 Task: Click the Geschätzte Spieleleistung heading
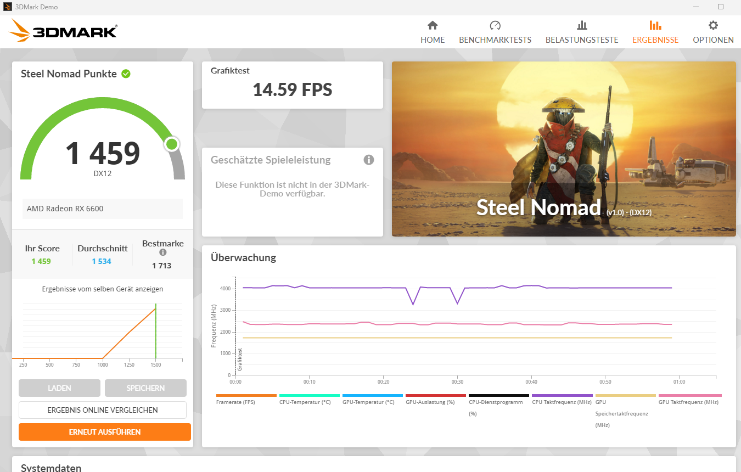click(271, 160)
